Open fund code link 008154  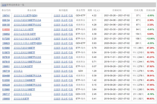click(x=6, y=20)
